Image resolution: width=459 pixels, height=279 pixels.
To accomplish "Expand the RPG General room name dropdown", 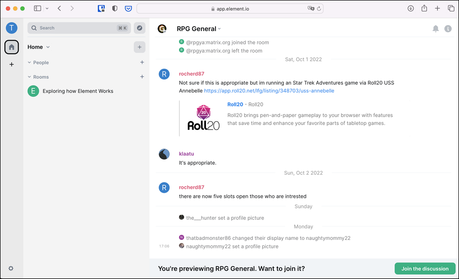I will pyautogui.click(x=219, y=29).
